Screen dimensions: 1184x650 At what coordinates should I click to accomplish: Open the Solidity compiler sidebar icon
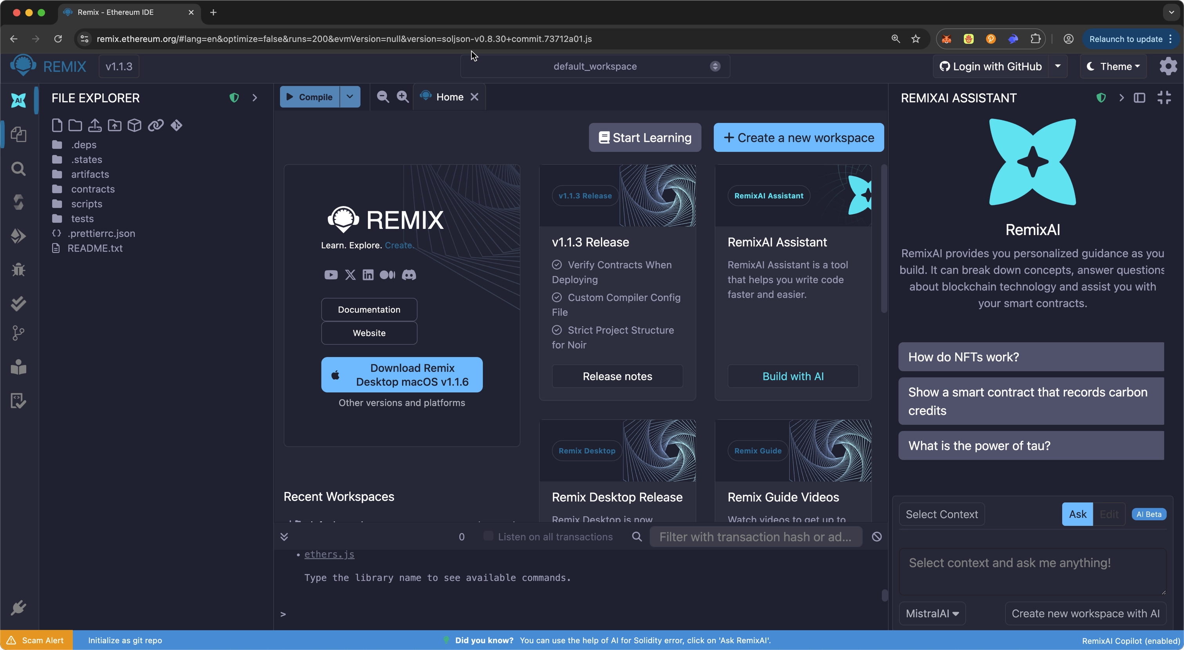pyautogui.click(x=18, y=202)
